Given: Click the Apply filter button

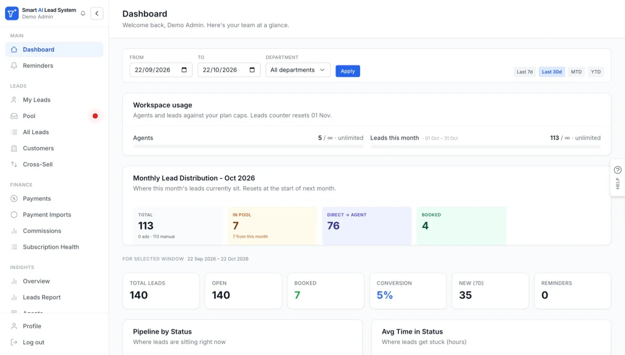Looking at the screenshot, I should click(348, 71).
